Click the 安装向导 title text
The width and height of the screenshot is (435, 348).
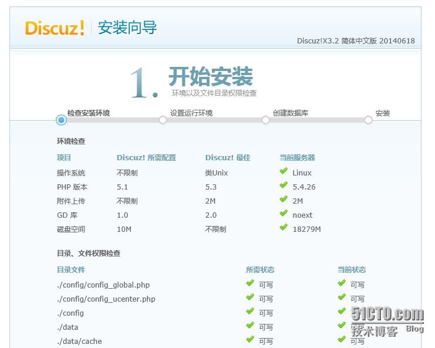click(x=127, y=28)
